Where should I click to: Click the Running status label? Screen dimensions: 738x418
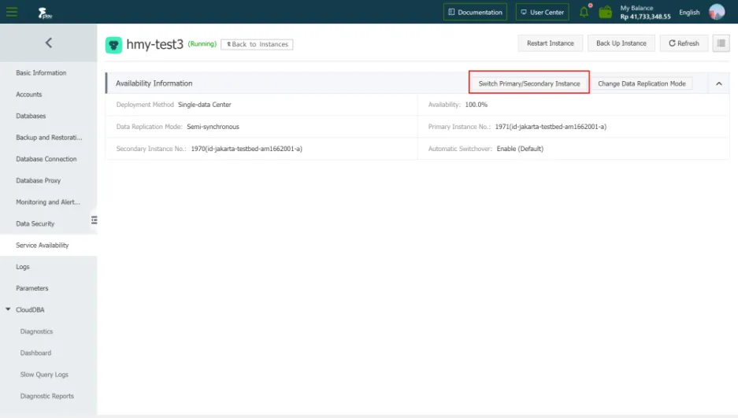pyautogui.click(x=202, y=44)
